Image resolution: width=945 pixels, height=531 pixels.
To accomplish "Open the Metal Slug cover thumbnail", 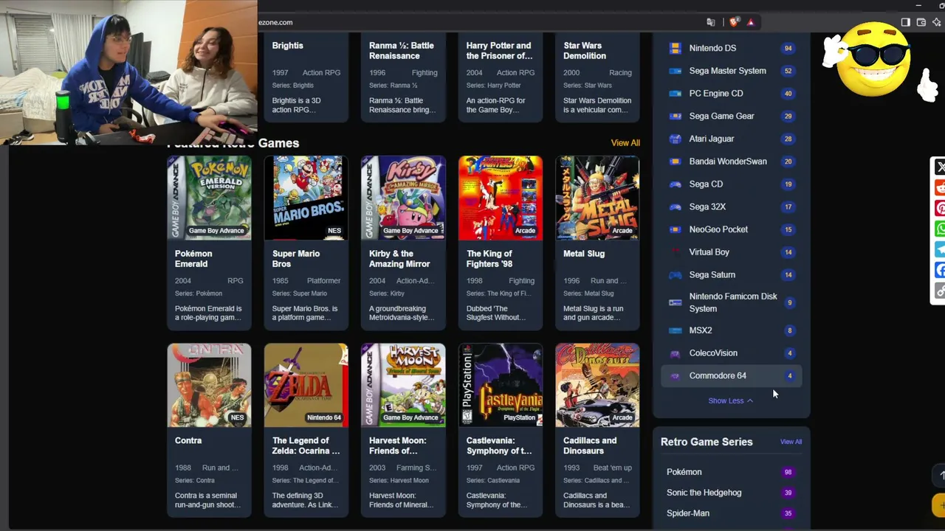I will 597,198.
